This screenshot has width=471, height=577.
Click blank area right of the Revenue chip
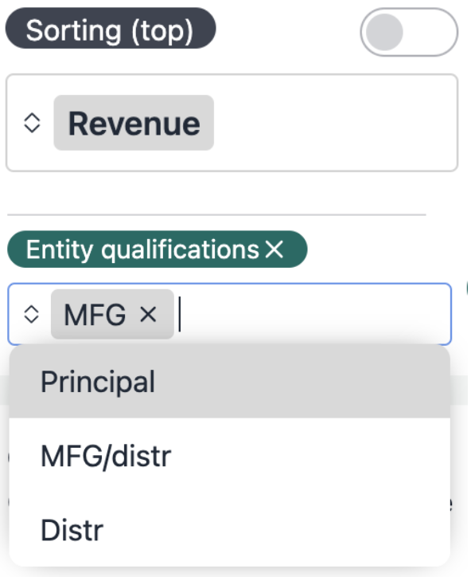334,123
